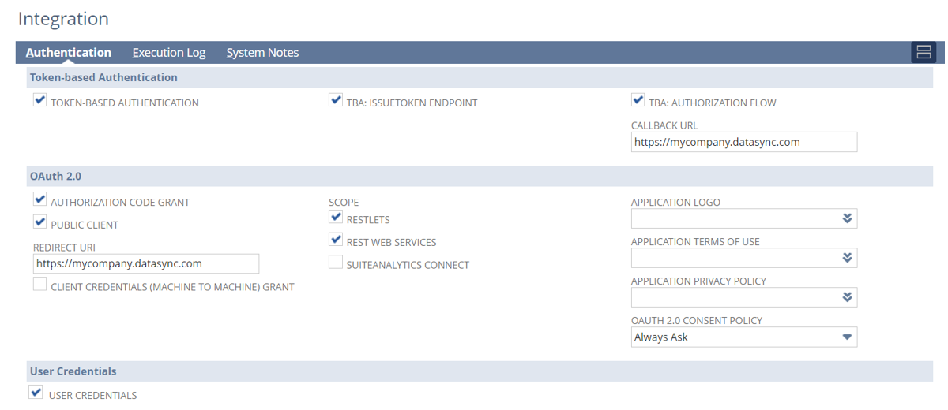Image resolution: width=948 pixels, height=410 pixels.
Task: Enable Client Credentials (Machine to Machine) Grant
Action: [x=39, y=285]
